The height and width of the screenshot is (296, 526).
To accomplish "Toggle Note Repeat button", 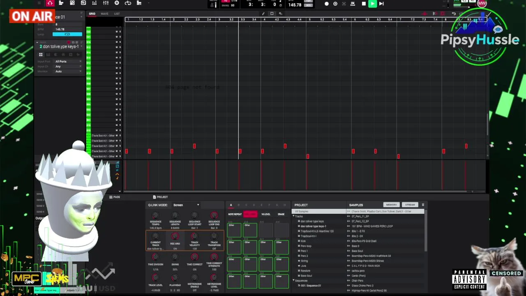I will coord(235,214).
